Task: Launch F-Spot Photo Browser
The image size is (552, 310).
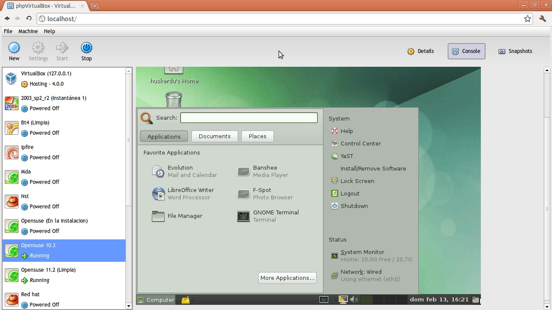Action: point(265,194)
